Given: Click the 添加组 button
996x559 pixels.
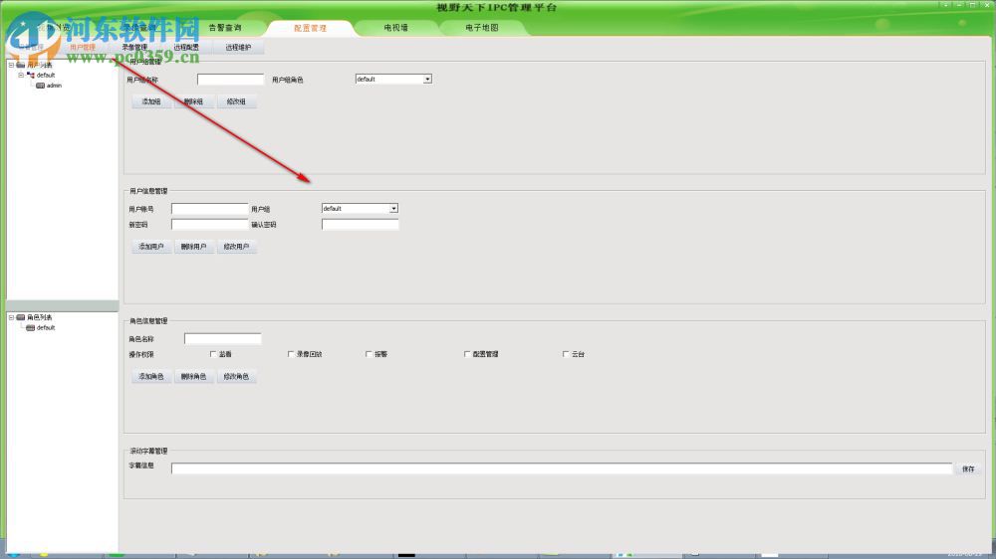Looking at the screenshot, I should (151, 101).
